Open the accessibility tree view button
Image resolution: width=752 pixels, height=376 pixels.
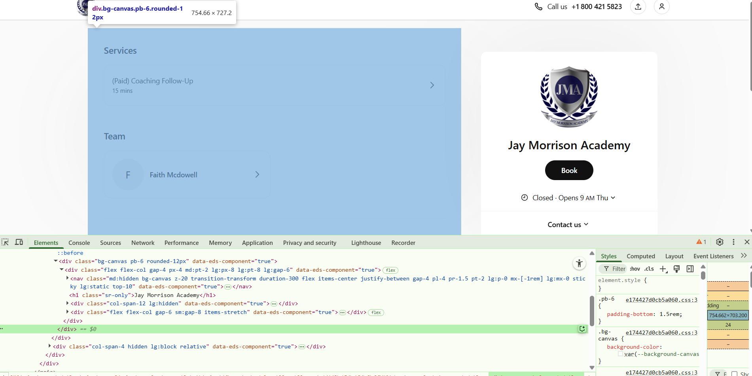[x=579, y=263]
